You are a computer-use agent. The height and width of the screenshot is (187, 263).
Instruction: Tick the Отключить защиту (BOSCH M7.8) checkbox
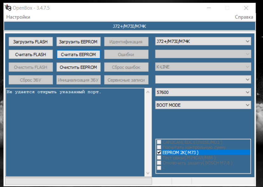click(159, 163)
